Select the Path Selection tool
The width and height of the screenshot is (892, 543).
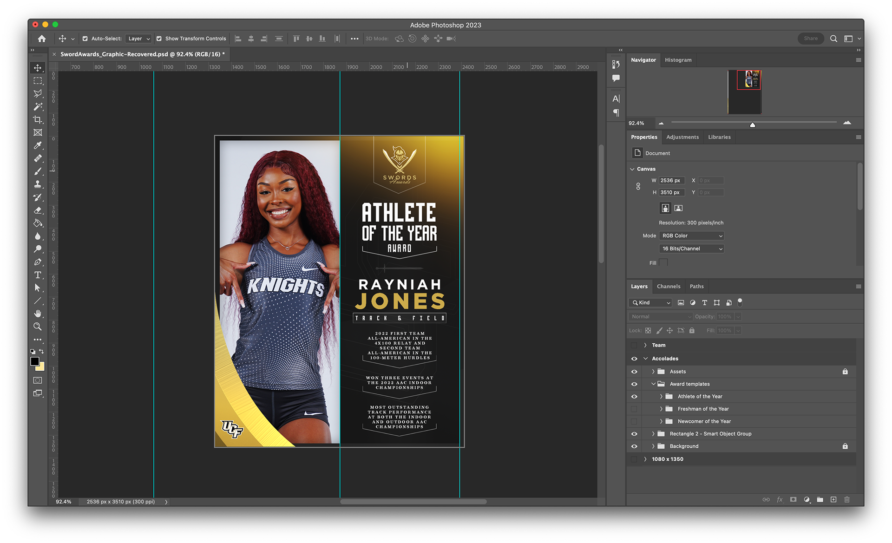tap(38, 288)
